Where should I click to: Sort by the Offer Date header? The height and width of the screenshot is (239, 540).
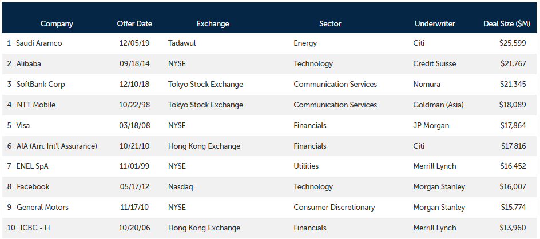[134, 24]
